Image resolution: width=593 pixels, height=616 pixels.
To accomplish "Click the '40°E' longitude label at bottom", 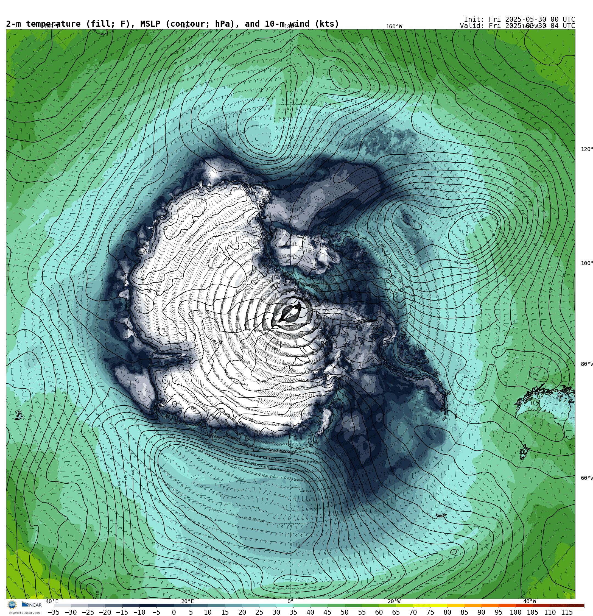I will point(52,601).
